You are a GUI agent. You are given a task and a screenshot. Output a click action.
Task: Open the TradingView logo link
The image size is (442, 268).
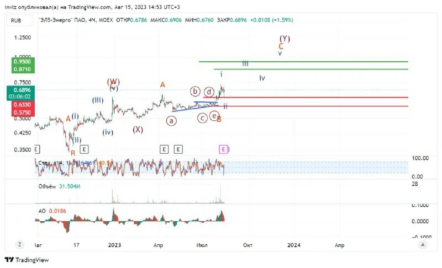click(x=27, y=260)
